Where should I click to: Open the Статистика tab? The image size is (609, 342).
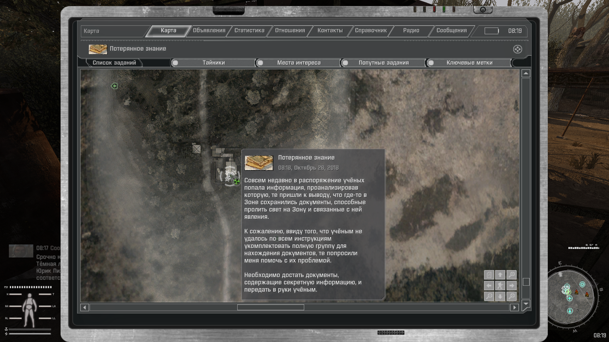[x=249, y=31]
